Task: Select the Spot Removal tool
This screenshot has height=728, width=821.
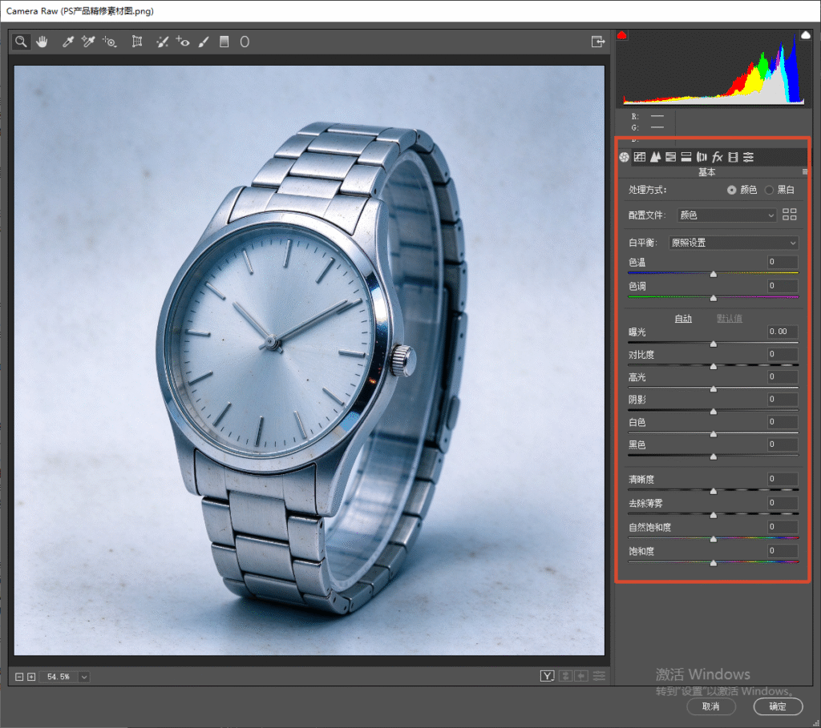Action: [x=162, y=42]
